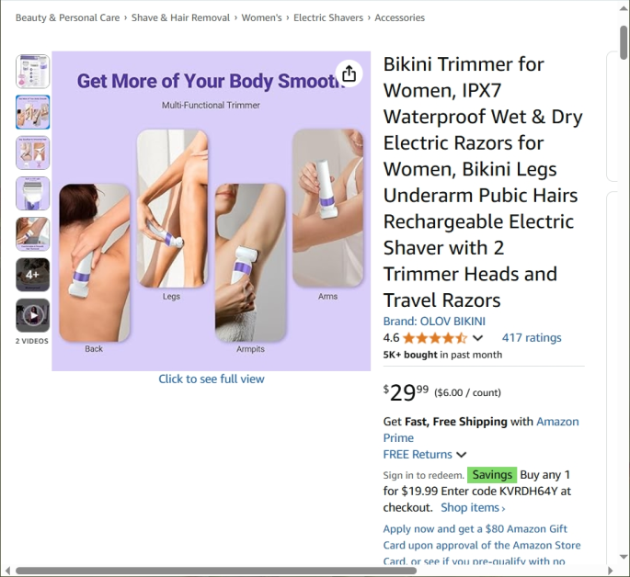Open the Amazon Prime link

pos(481,430)
